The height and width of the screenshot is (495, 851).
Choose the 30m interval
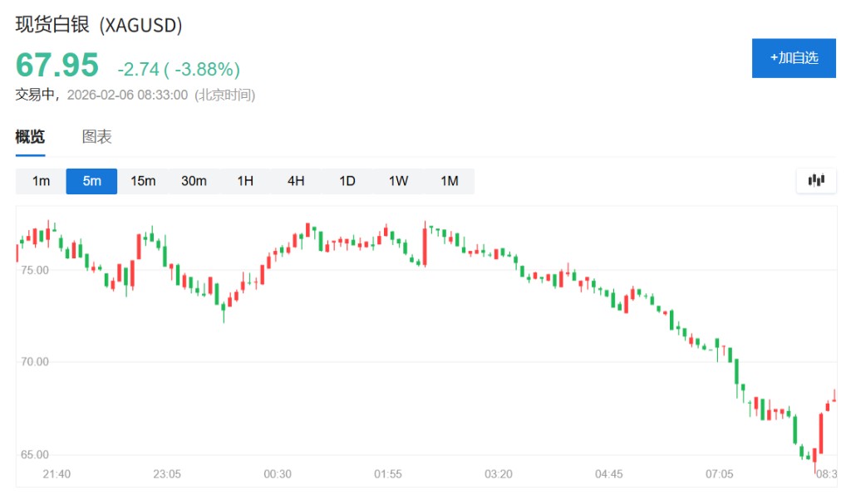(x=194, y=181)
